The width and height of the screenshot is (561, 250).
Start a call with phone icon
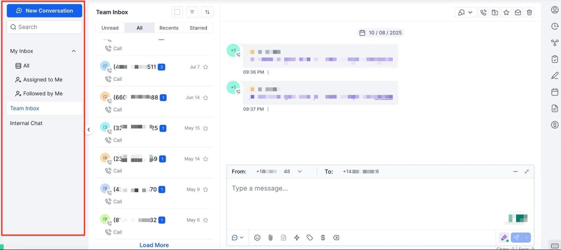point(483,12)
